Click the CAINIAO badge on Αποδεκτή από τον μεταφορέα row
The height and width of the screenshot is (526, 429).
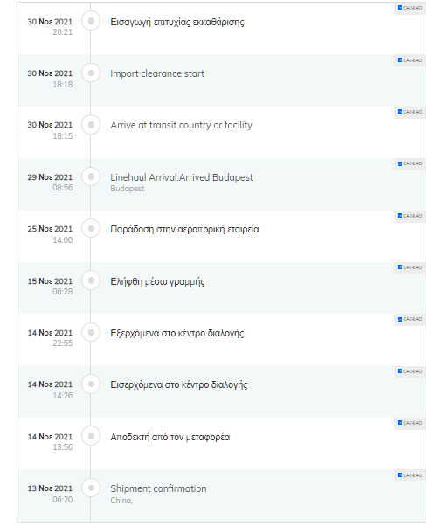[x=410, y=423]
